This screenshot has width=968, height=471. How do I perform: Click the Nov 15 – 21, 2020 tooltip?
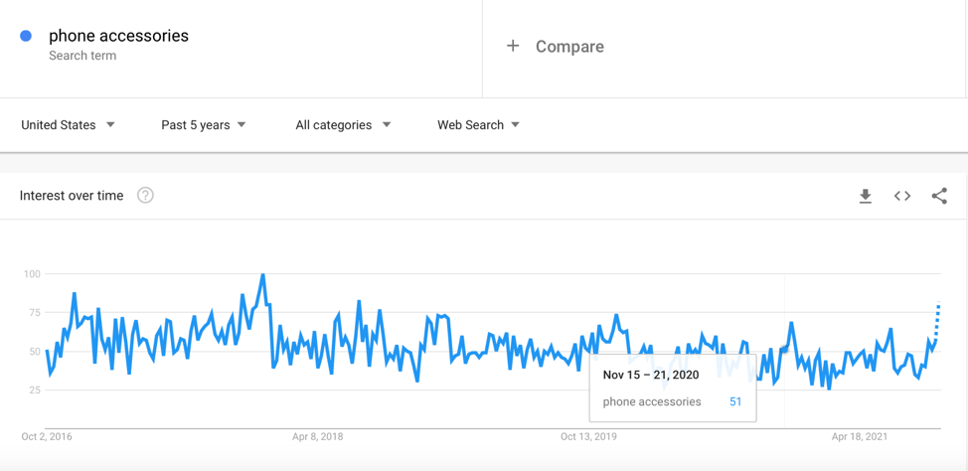[673, 388]
